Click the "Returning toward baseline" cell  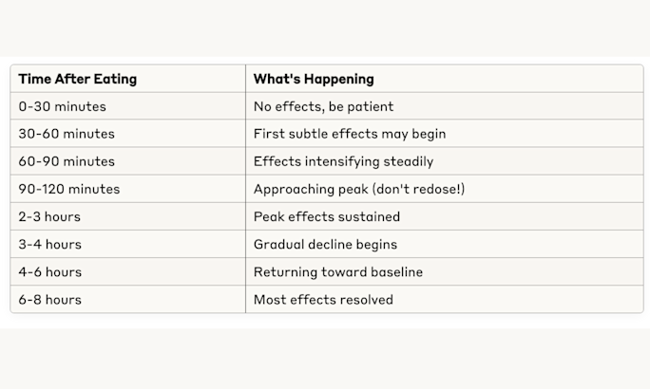(x=337, y=271)
